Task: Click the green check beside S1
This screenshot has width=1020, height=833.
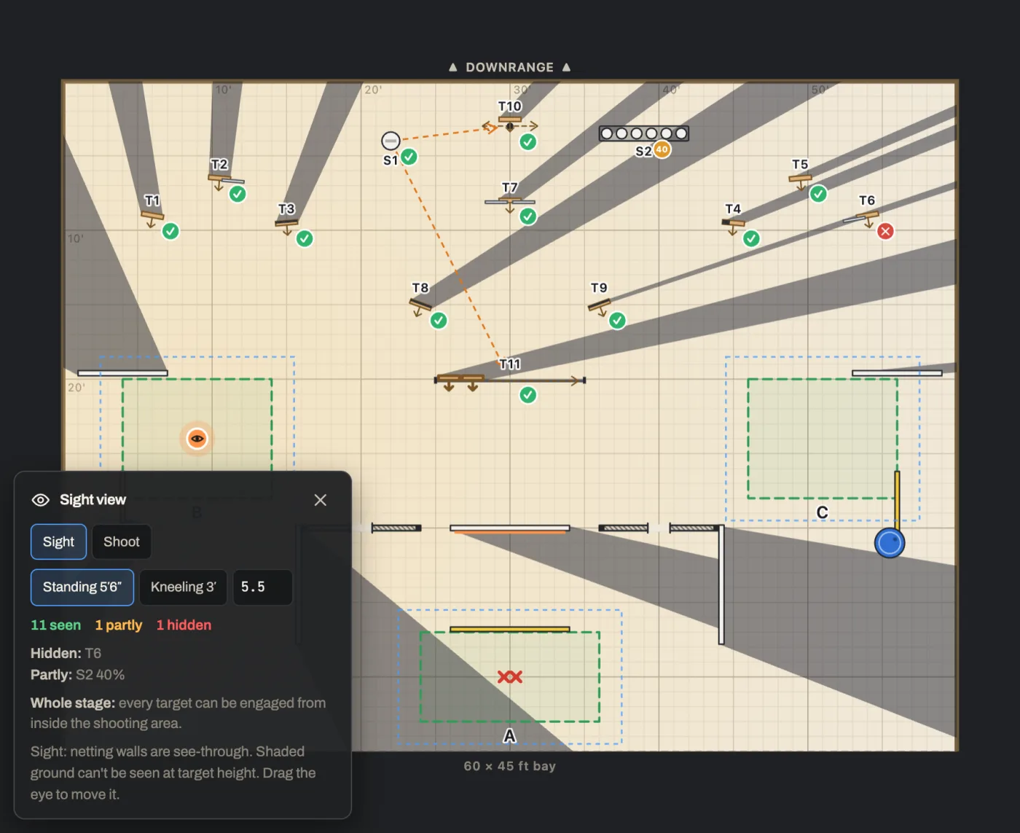Action: point(409,157)
